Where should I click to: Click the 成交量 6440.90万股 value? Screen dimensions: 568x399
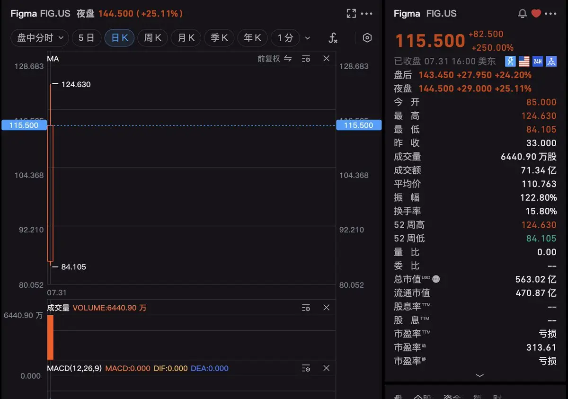pyautogui.click(x=529, y=157)
